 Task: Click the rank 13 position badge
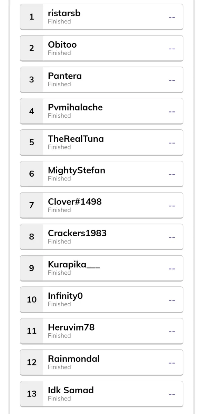32,394
